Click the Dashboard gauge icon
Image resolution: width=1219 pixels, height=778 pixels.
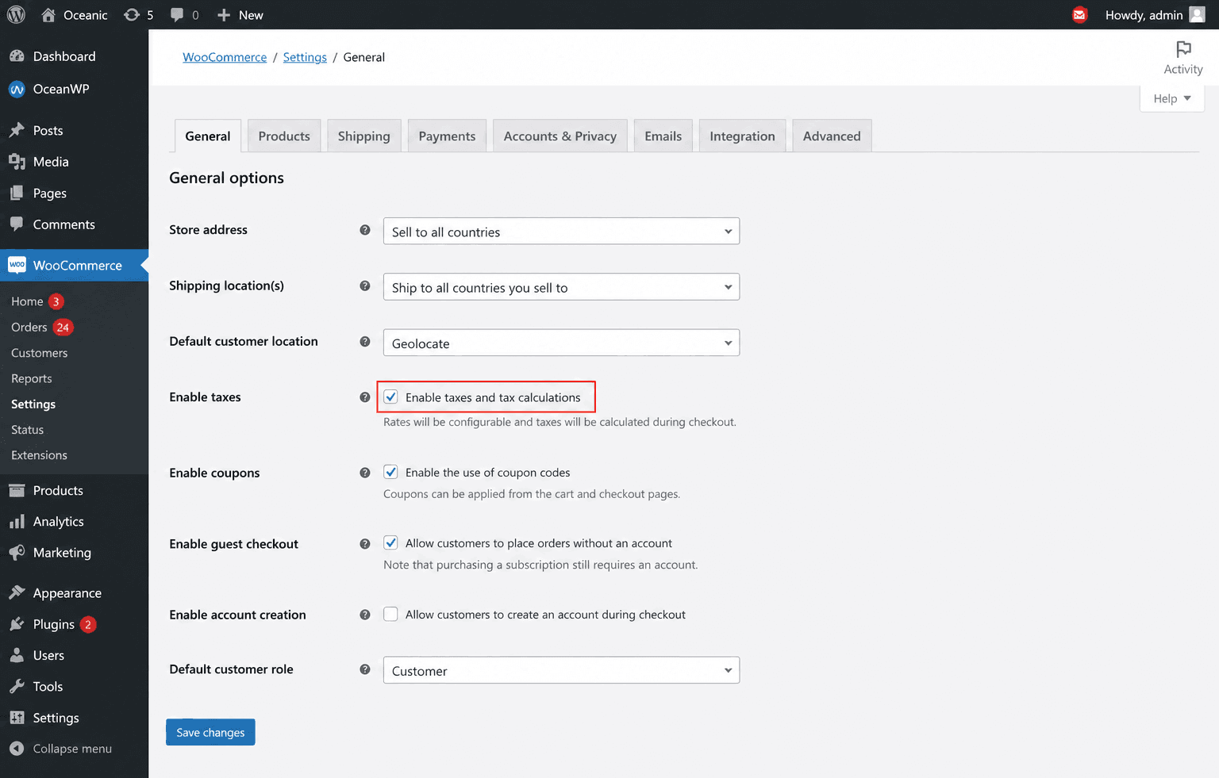coord(17,56)
